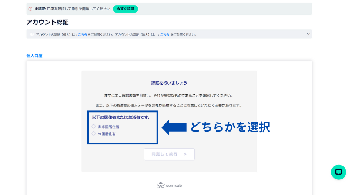348x195 pixels.
Task: Select the 米国居住者 radio option
Action: tap(94, 133)
